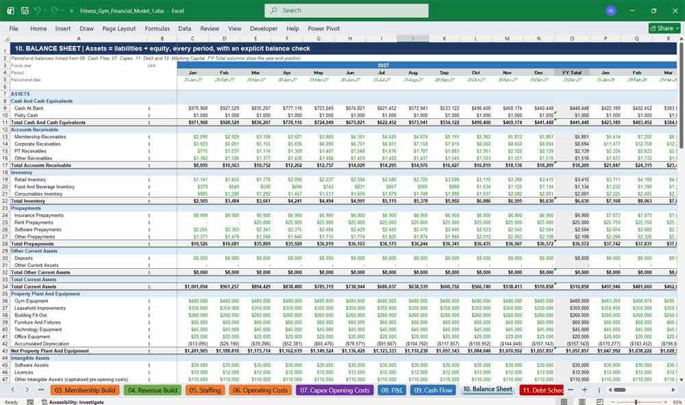The height and width of the screenshot is (405, 685).
Task: Switch to the Insert ribbon tab
Action: [x=63, y=28]
